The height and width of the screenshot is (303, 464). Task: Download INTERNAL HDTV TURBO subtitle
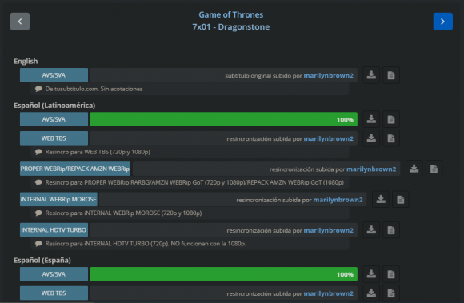click(x=371, y=230)
